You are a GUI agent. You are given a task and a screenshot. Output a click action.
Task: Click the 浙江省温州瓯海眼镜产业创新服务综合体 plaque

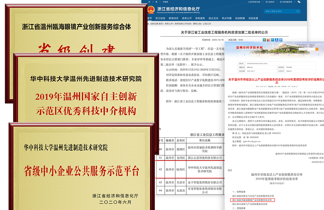point(76,28)
